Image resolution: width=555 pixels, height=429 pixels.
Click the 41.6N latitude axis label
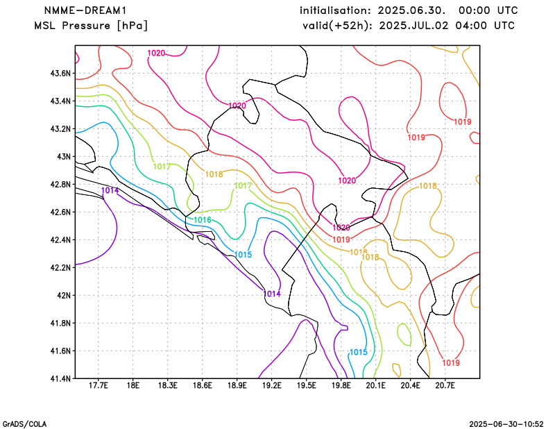[60, 351]
